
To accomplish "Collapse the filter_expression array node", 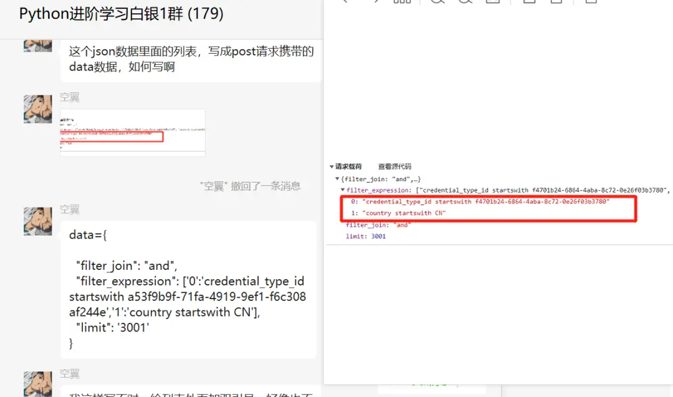I will [x=343, y=189].
